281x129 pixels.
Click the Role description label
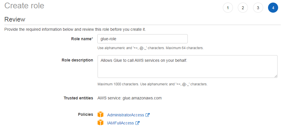pyautogui.click(x=77, y=60)
